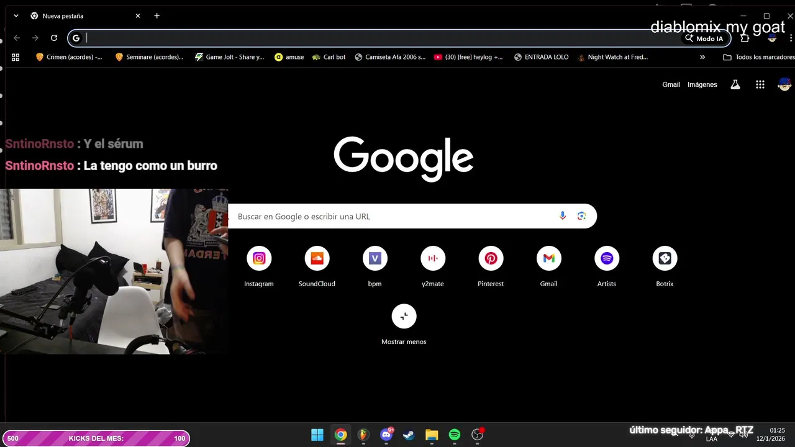Follow the Gmail link at top

(671, 84)
